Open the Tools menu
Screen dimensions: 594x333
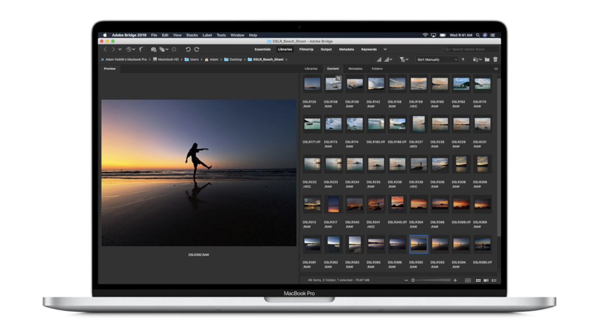point(221,35)
